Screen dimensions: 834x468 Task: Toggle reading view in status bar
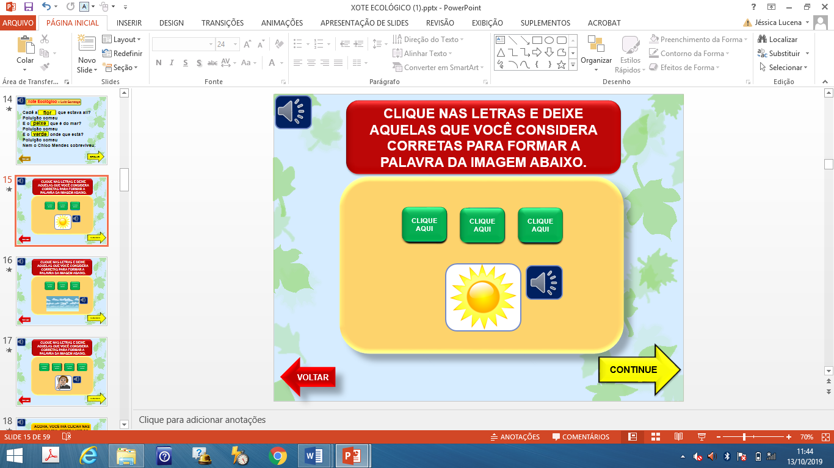tap(678, 437)
